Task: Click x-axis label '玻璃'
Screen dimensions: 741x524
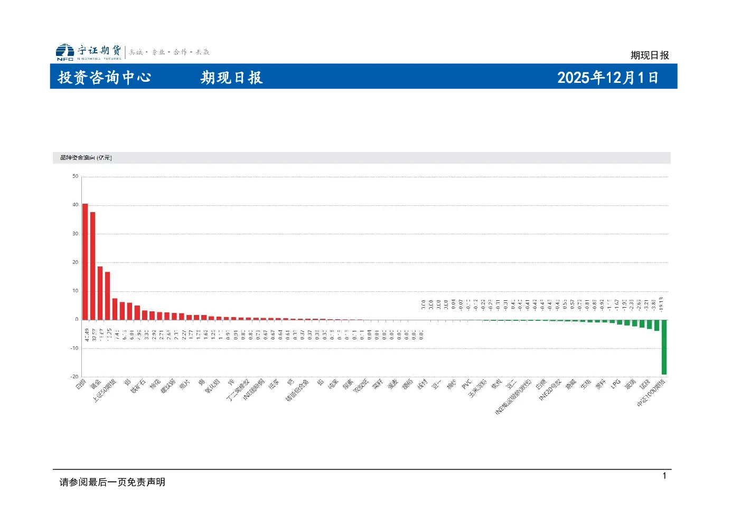Action: point(630,384)
